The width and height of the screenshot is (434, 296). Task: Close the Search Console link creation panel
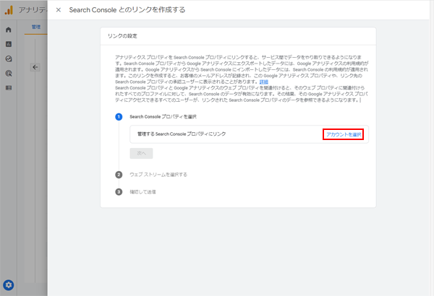59,10
